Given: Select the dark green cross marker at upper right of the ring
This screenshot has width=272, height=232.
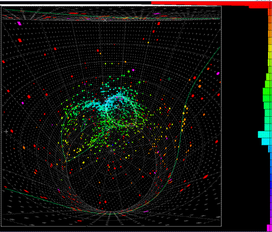Looking at the screenshot, I should [169, 79].
